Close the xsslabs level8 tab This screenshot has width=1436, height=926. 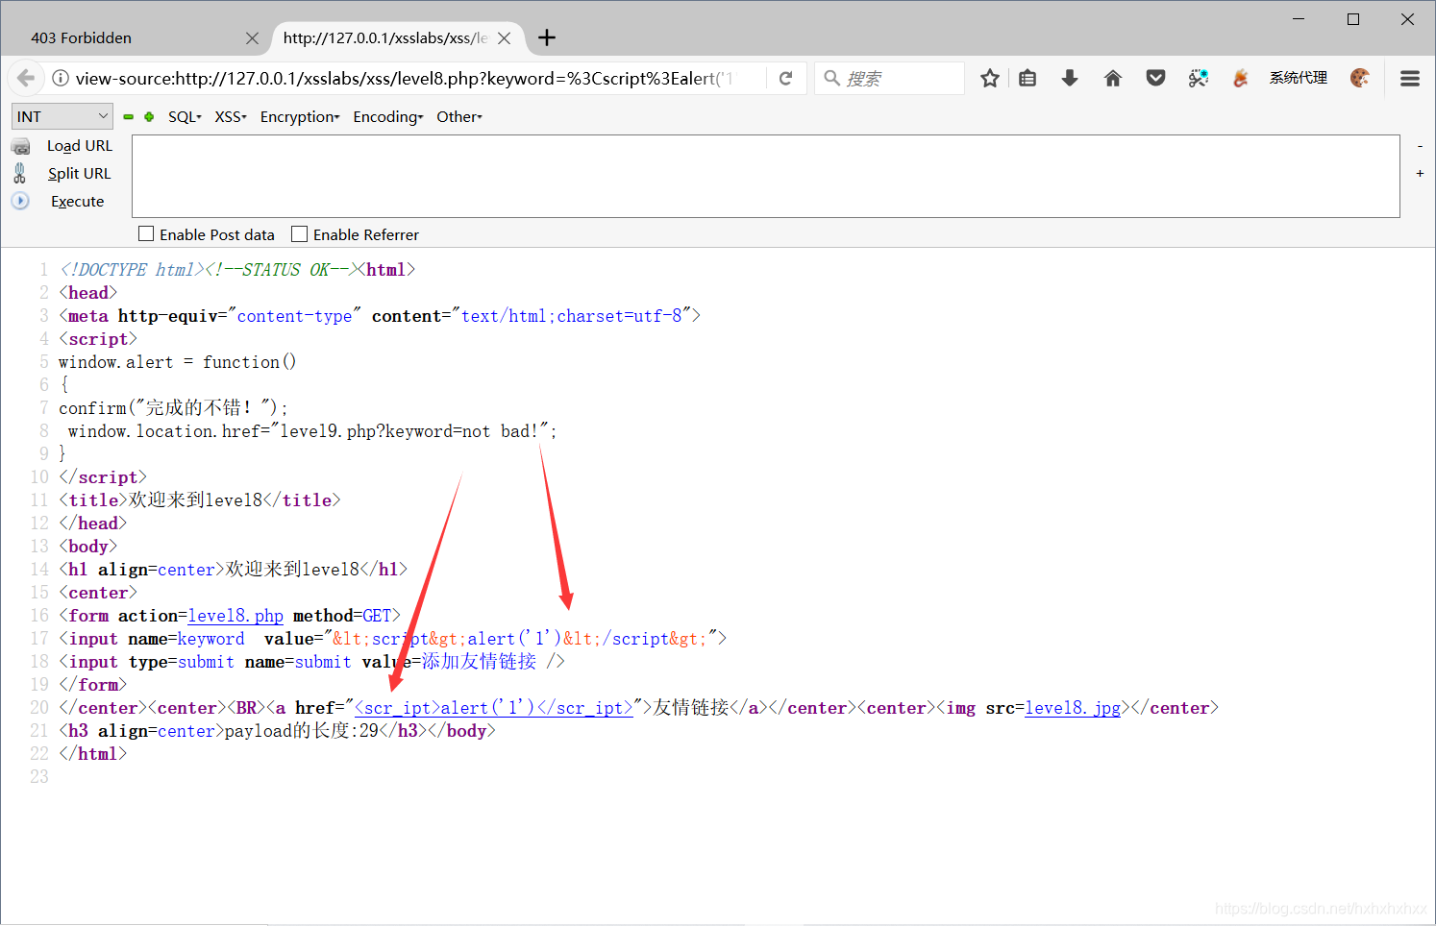(505, 38)
